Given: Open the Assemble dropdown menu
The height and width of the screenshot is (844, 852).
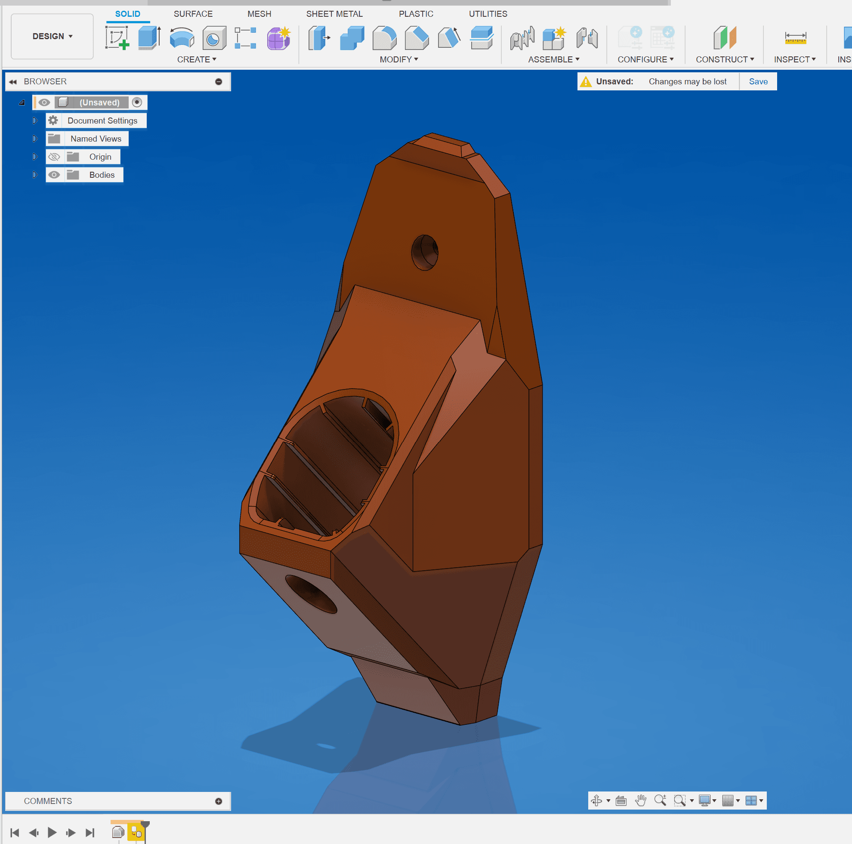Looking at the screenshot, I should pos(554,59).
